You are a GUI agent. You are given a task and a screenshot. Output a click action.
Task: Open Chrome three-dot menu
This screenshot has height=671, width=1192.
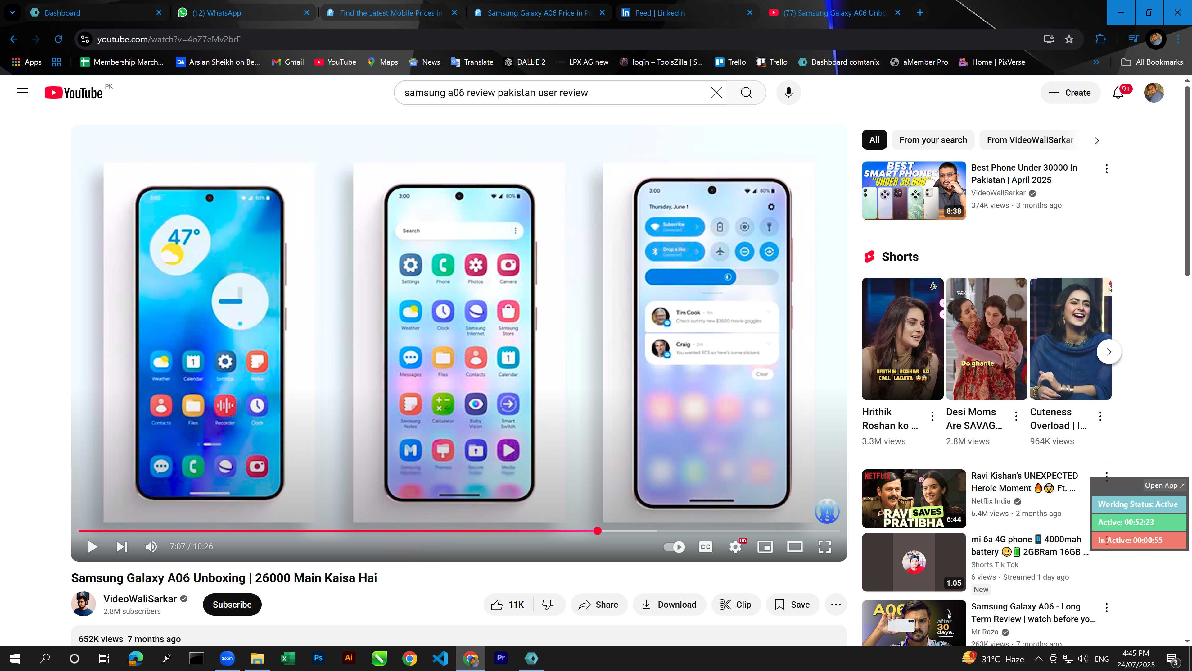[x=1178, y=39]
